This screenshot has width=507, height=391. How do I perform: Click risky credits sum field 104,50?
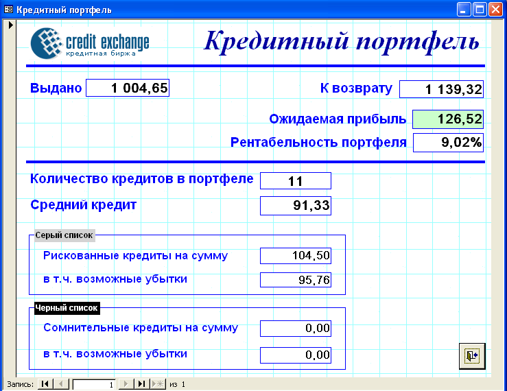[x=296, y=256]
